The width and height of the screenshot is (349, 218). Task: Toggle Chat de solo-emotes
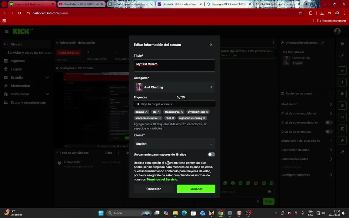329,132
